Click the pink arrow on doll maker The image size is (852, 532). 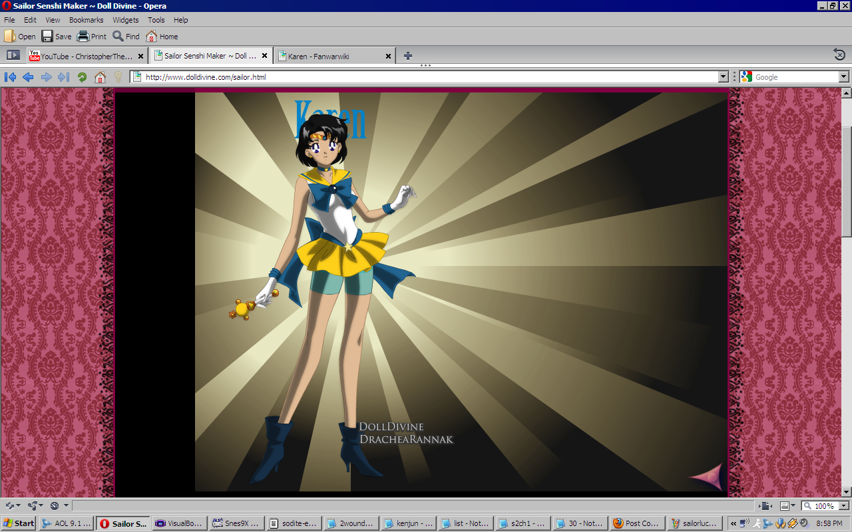(706, 476)
